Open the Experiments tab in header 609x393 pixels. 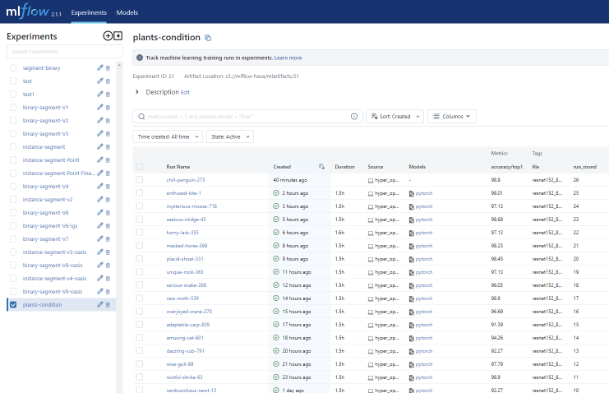89,13
